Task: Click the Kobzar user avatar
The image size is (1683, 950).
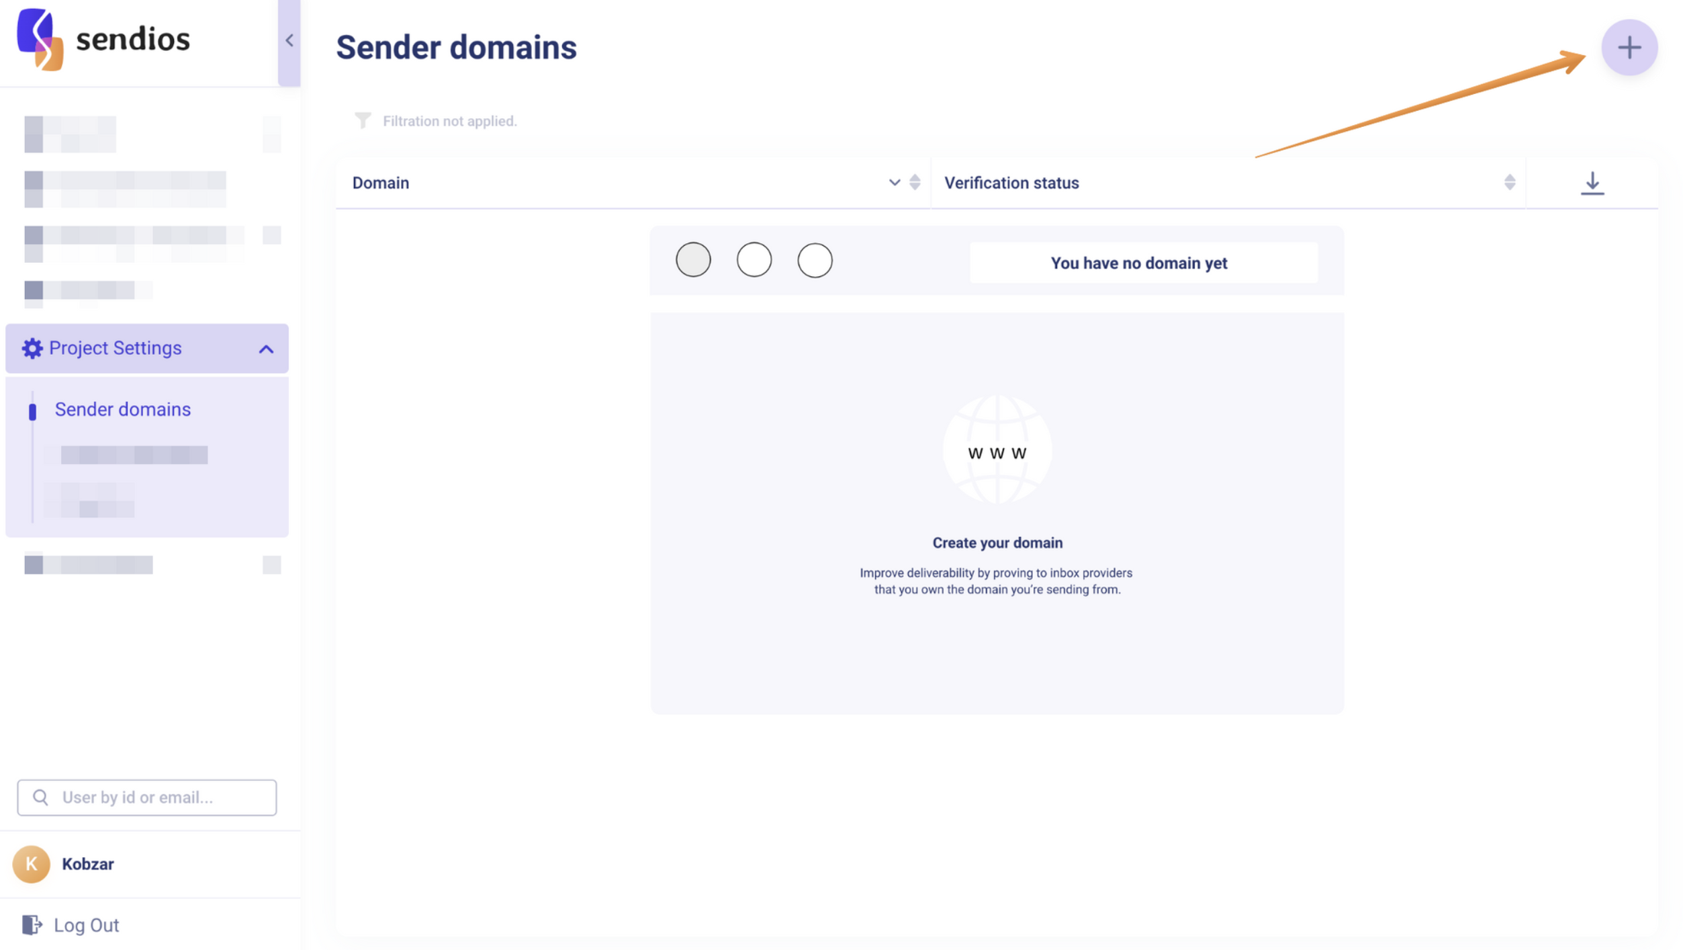Action: coord(31,863)
